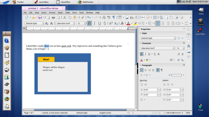Click the Strikethrough toolbar icon
Screen dimensions: 209x117
point(105,23)
